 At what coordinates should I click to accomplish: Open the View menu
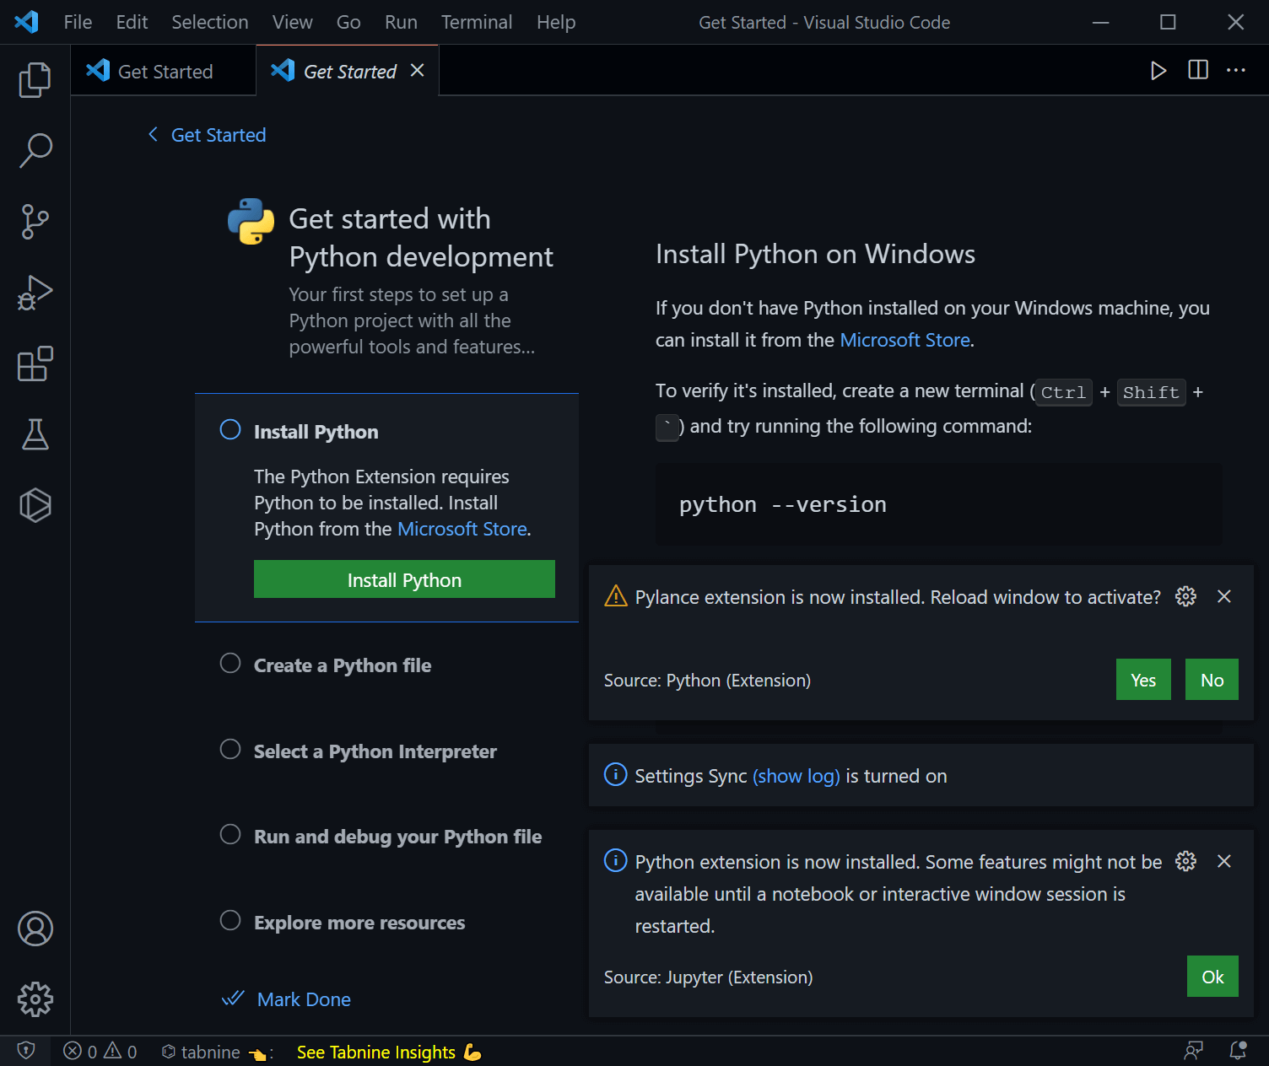coord(292,22)
